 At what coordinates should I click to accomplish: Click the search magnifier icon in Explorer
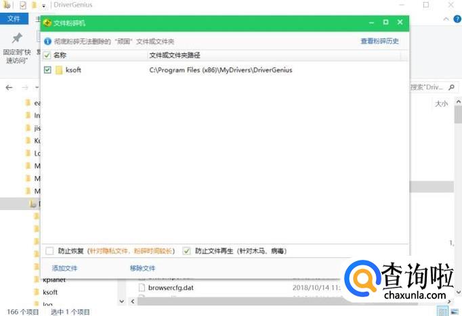click(451, 87)
